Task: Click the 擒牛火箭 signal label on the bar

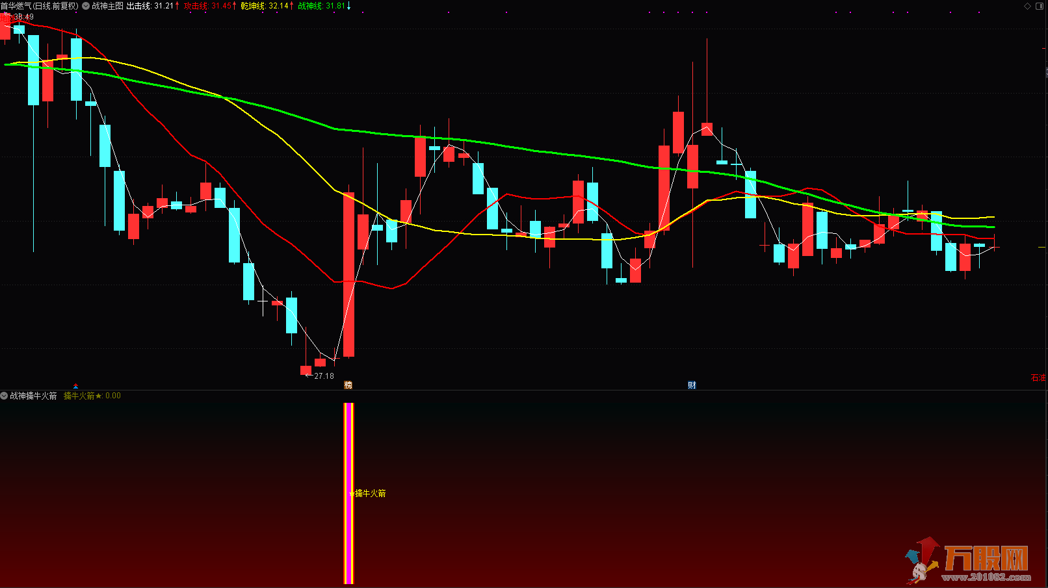Action: click(370, 494)
